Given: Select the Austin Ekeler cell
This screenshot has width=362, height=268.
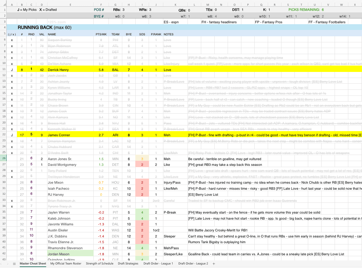Looking at the screenshot, I should pyautogui.click(x=70, y=230).
